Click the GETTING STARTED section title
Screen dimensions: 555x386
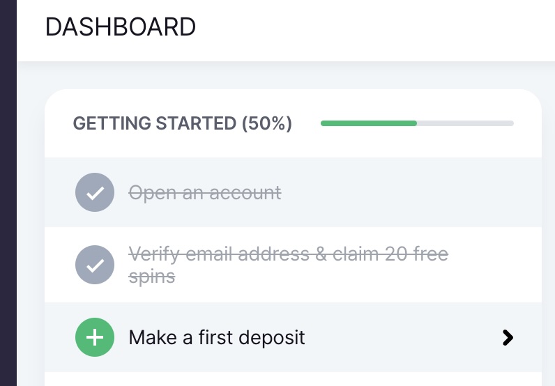[x=155, y=124]
